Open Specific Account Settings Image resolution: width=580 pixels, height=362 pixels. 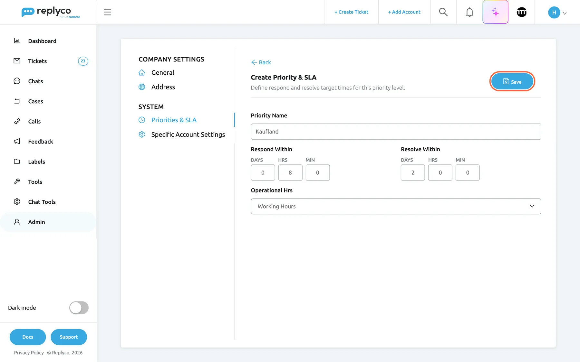point(188,135)
